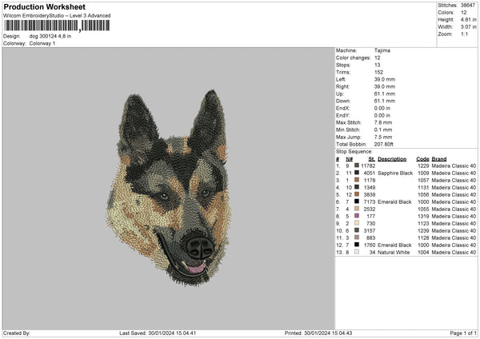Click the Code column header
This screenshot has height=339, width=480.
coord(422,158)
